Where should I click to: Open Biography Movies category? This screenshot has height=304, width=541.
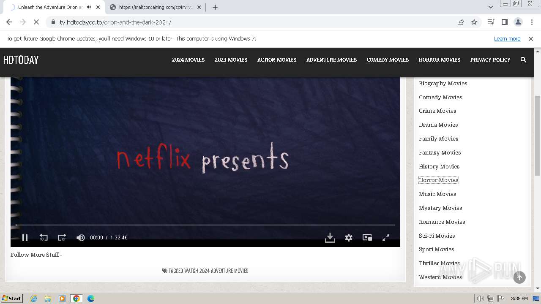(x=443, y=83)
